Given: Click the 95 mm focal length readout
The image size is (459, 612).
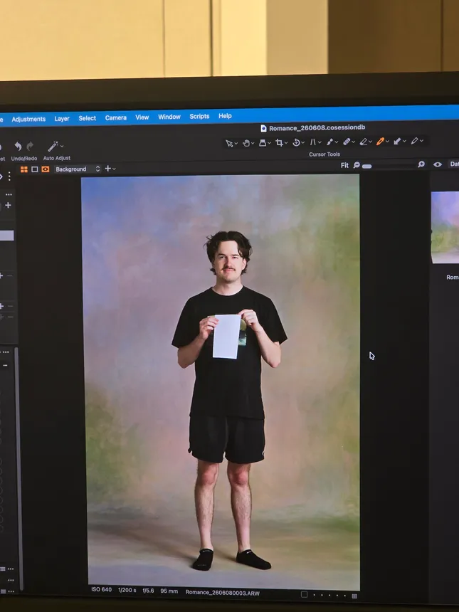Looking at the screenshot, I should 169,591.
